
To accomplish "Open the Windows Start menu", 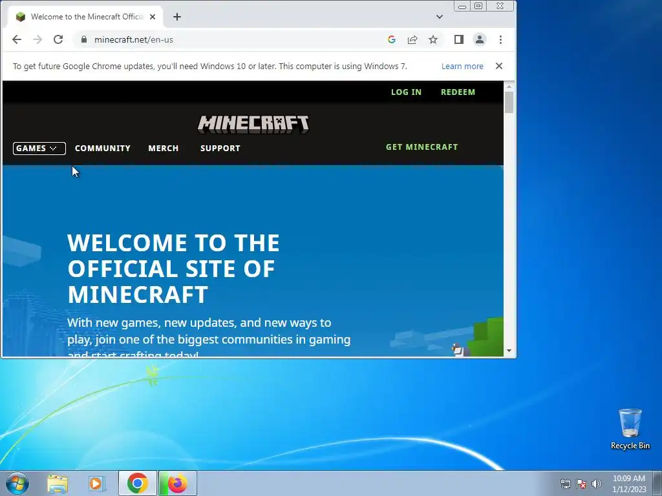I will pyautogui.click(x=17, y=483).
